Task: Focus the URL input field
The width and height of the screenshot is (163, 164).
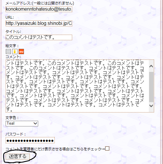Action: [39, 23]
